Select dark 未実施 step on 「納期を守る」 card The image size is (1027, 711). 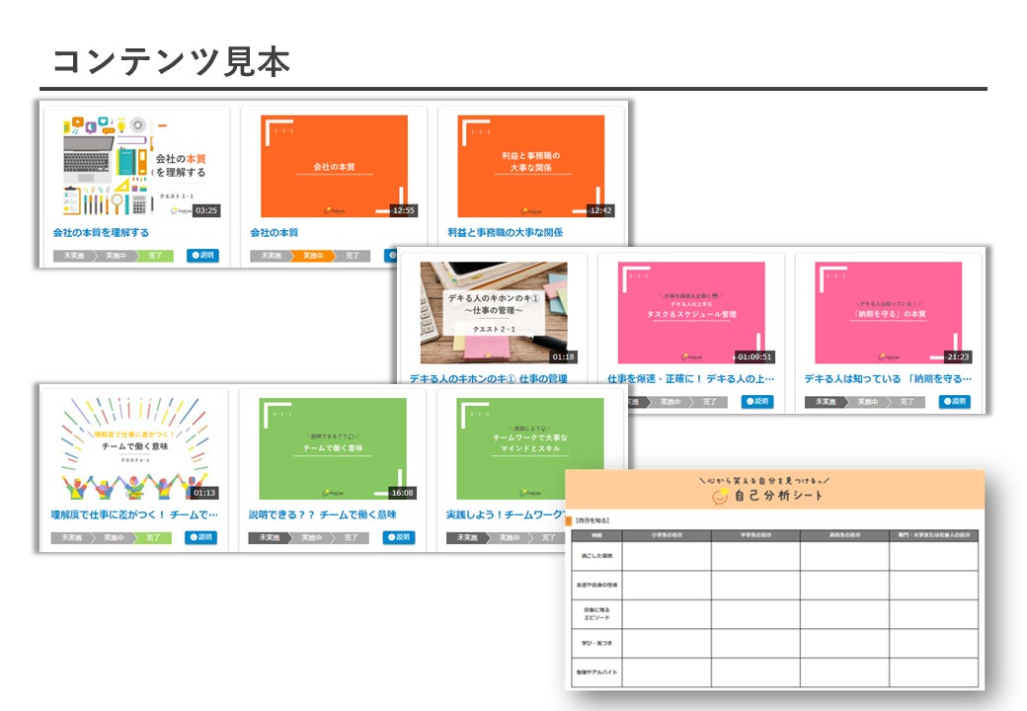[x=826, y=402]
